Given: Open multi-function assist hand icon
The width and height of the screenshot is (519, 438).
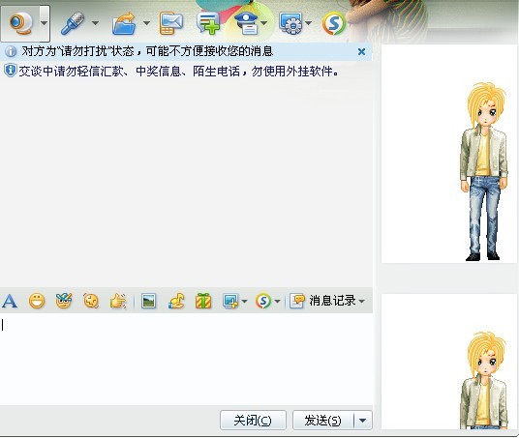Looking at the screenshot, I should point(118,301).
